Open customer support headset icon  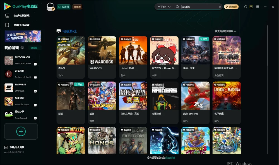coord(246,7)
